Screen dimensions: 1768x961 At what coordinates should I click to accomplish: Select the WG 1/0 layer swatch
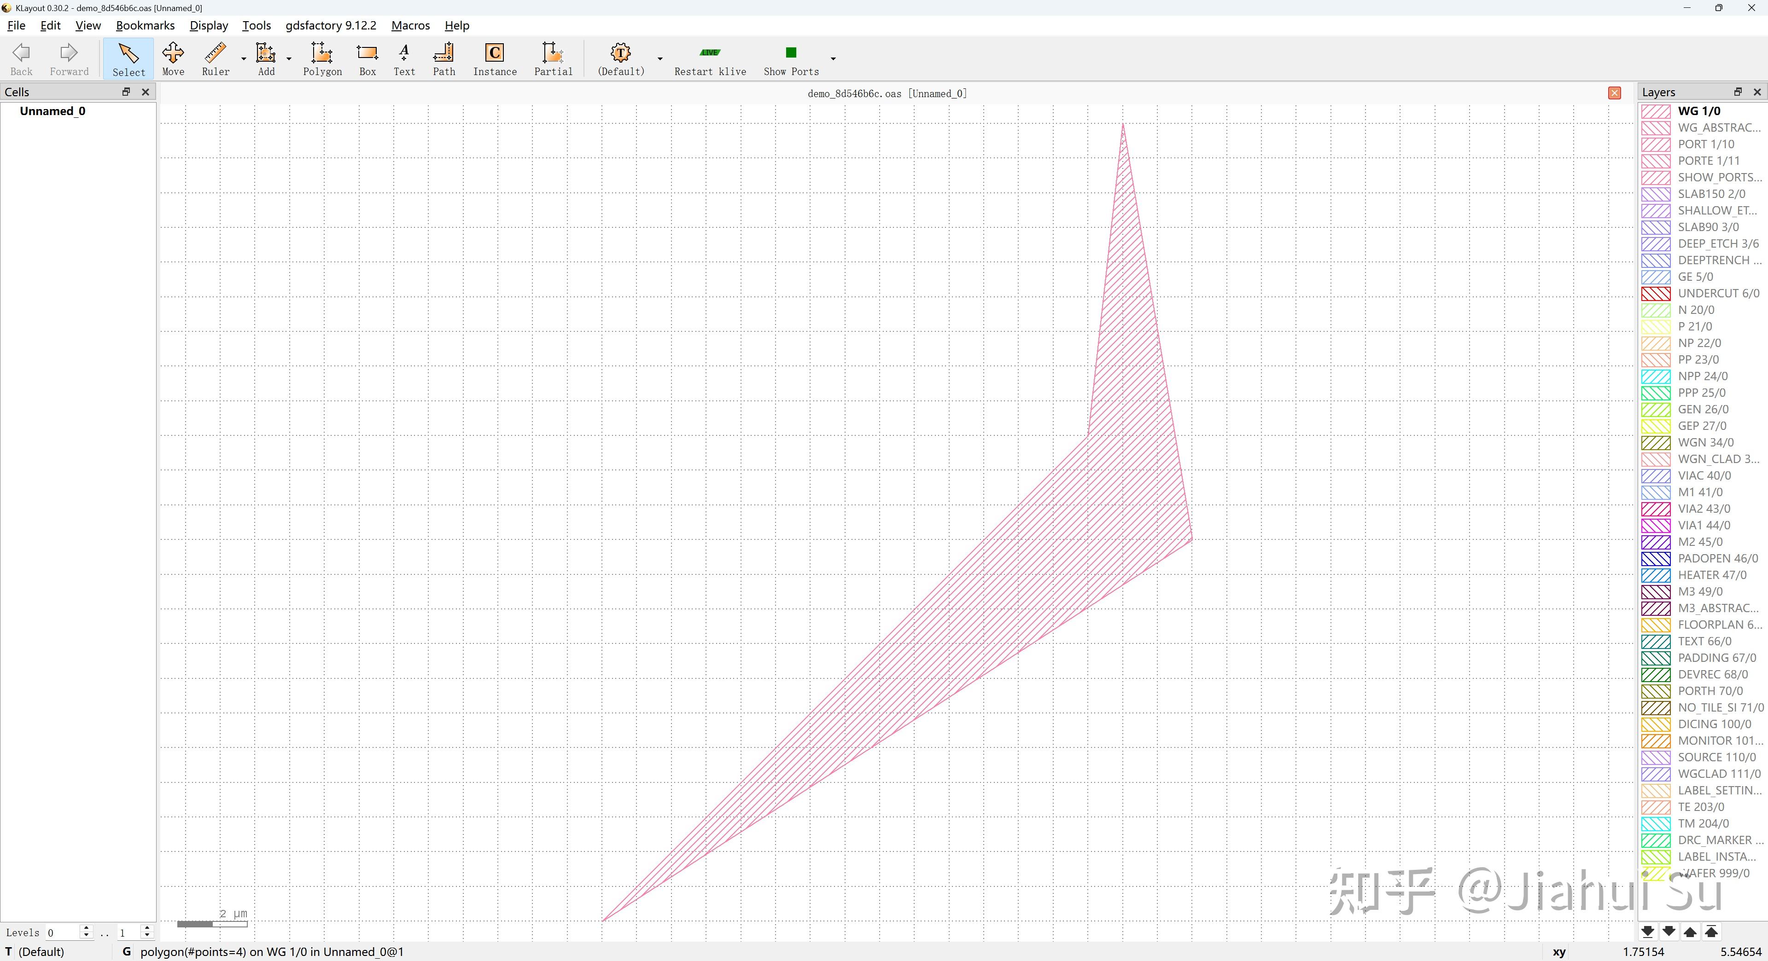1656,111
